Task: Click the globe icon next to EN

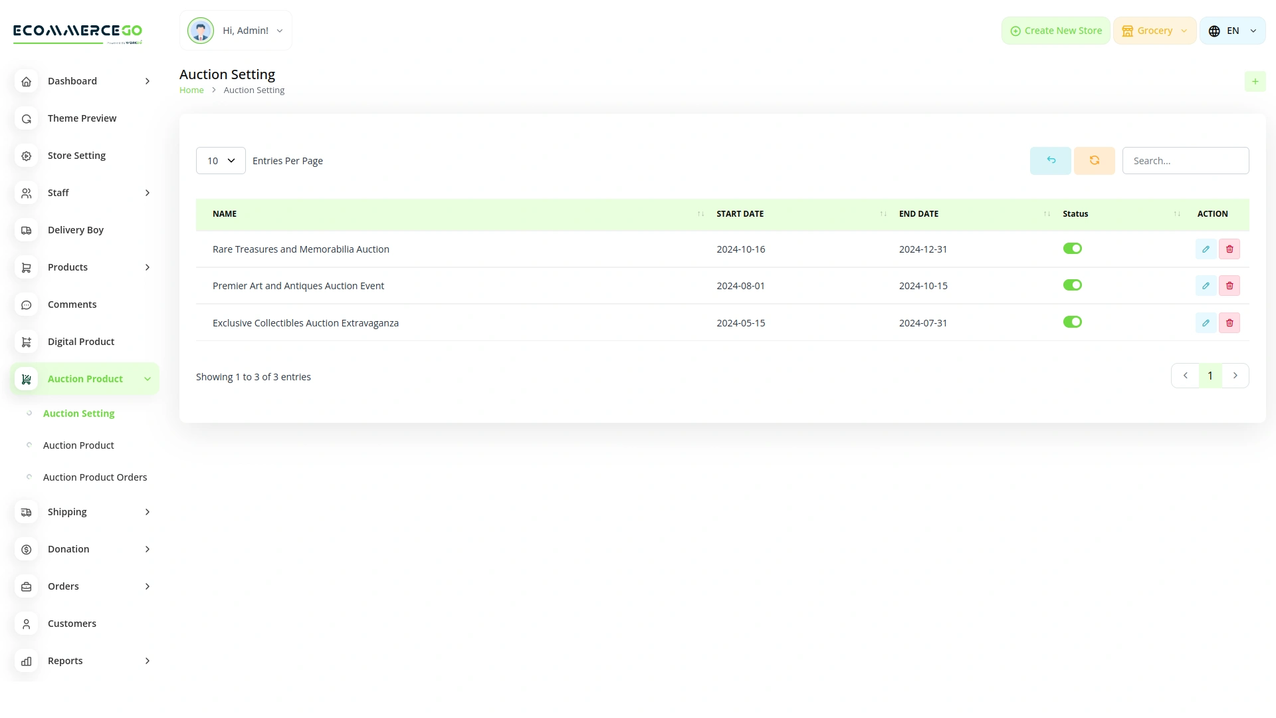Action: pos(1213,30)
